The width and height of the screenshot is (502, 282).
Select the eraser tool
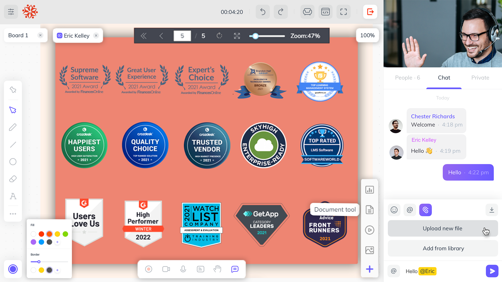click(x=13, y=179)
